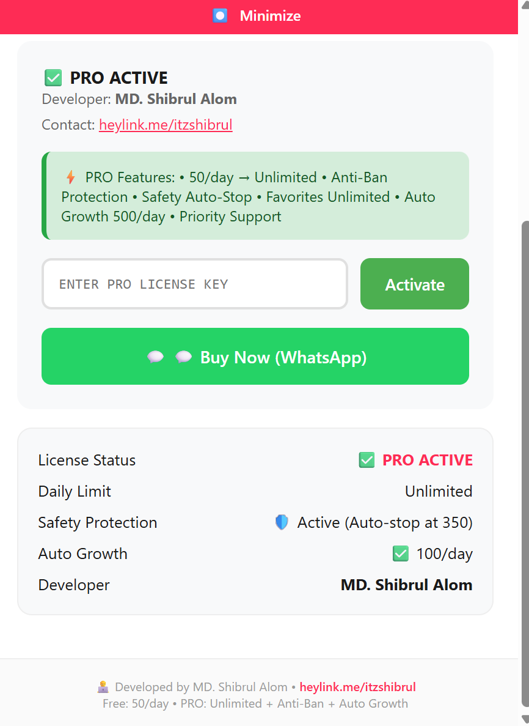Image resolution: width=529 pixels, height=726 pixels.
Task: Click the speech bubble icons on Buy Now button
Action: coord(169,357)
